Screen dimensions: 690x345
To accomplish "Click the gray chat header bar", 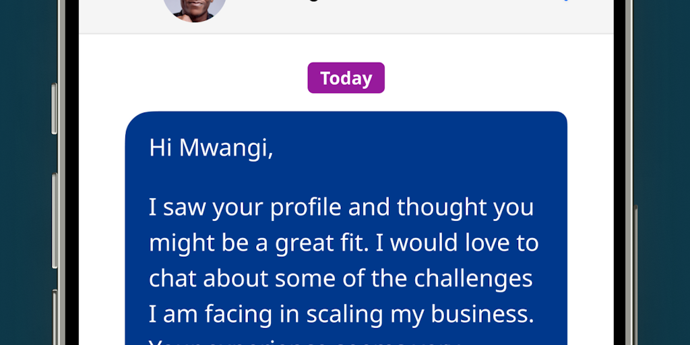I will (x=404, y=15).
